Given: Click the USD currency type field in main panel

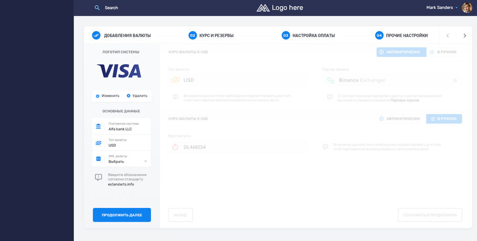Looking at the screenshot, I should pyautogui.click(x=238, y=80).
